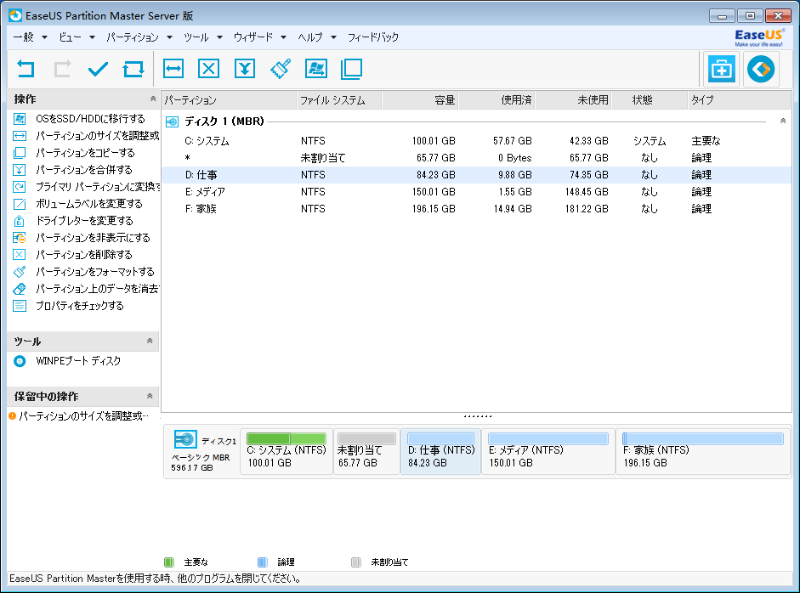Select 未割り当て 65.77 GB block in disk map
Image resolution: width=800 pixels, height=593 pixels.
point(366,451)
